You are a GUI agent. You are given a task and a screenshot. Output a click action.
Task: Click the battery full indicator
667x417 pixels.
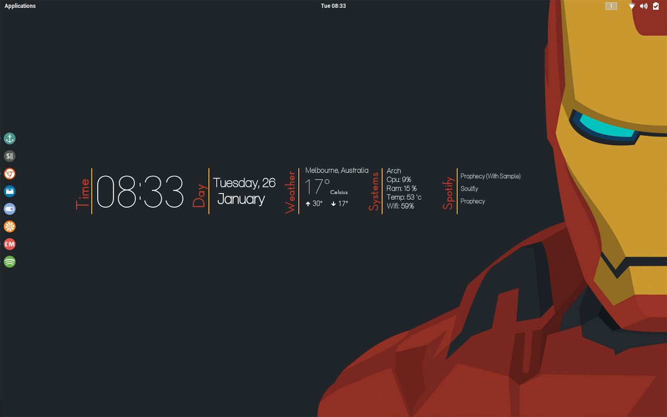(656, 6)
